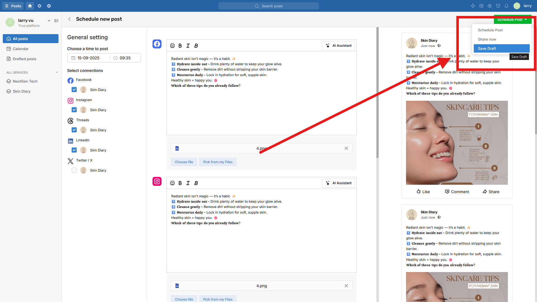The height and width of the screenshot is (302, 537).
Task: Remove the 4.png attachment from Facebook post
Action: [346, 148]
